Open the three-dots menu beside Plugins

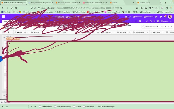(x=171, y=21)
